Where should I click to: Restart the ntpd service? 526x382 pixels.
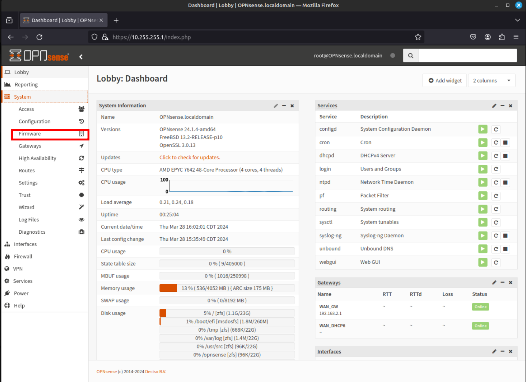(496, 183)
